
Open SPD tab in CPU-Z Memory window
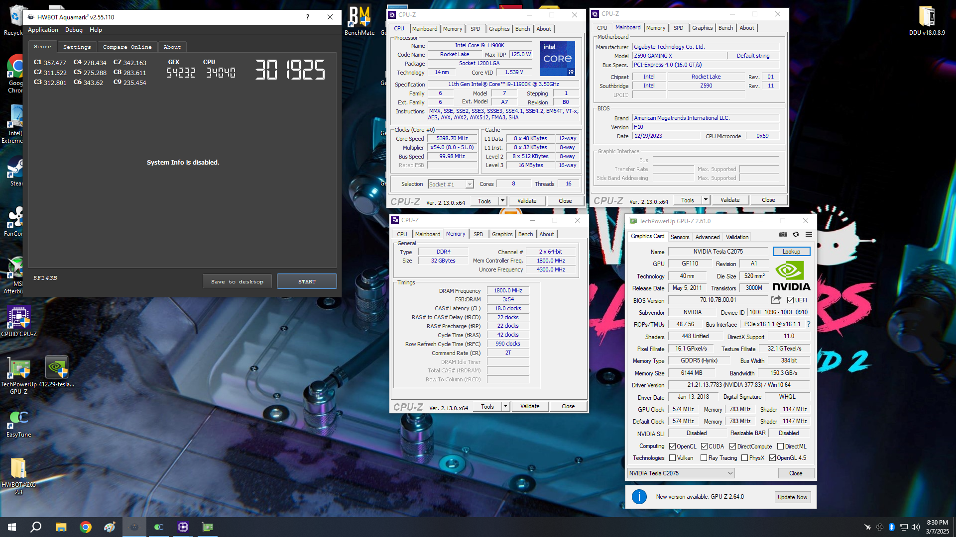pos(478,234)
